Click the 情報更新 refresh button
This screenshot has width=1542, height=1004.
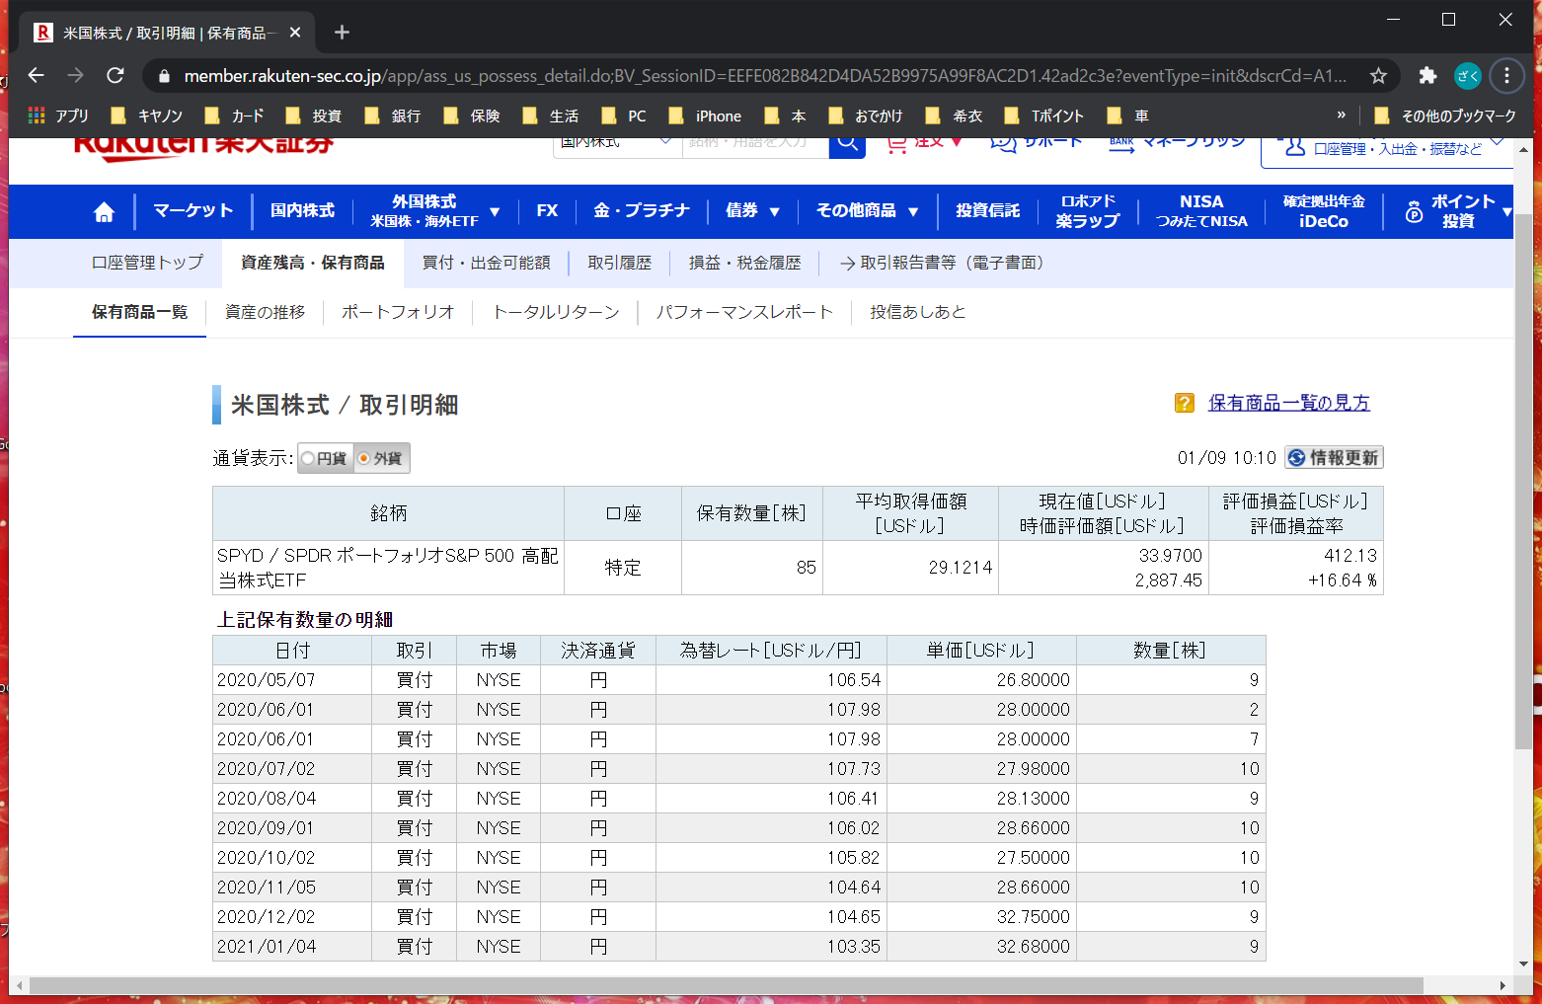click(1334, 458)
